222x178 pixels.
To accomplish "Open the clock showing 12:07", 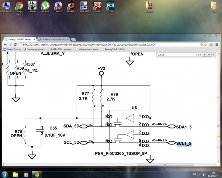I will click(213, 175).
